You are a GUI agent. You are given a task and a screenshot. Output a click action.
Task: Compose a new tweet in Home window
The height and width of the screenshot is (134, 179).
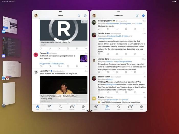[x=79, y=16]
